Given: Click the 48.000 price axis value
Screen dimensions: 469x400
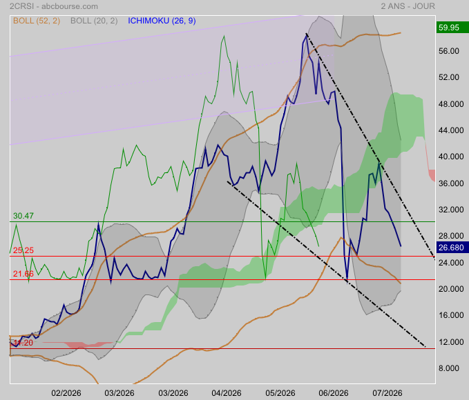Looking at the screenshot, I should 451,104.
